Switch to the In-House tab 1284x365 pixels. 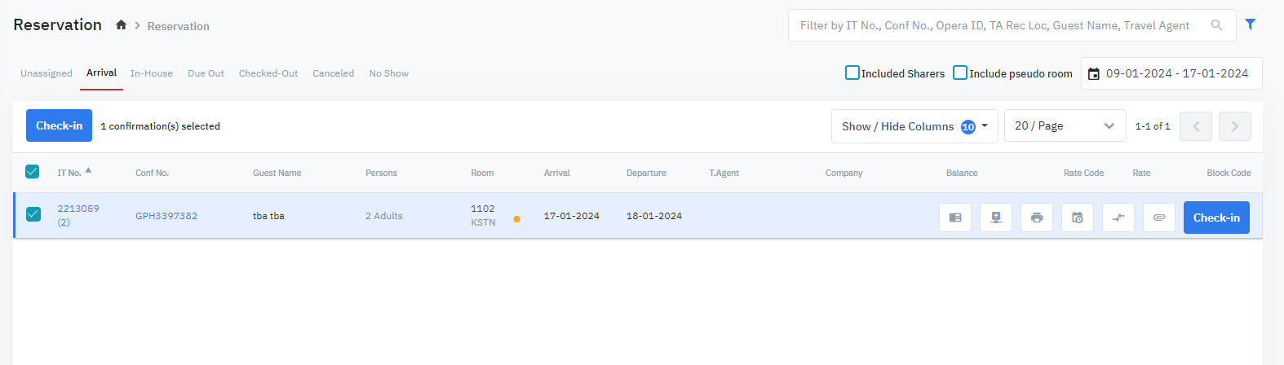tap(152, 73)
